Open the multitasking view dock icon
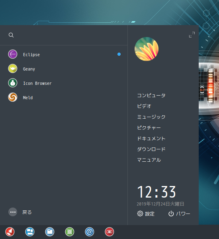 point(30,232)
